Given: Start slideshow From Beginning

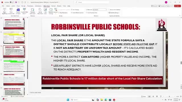Looking at the screenshot, I should pyautogui.click(x=5, y=11).
